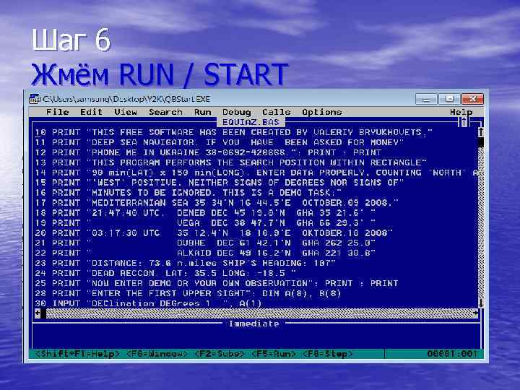The image size is (520, 390).
Task: Open the Search menu
Action: [x=165, y=112]
